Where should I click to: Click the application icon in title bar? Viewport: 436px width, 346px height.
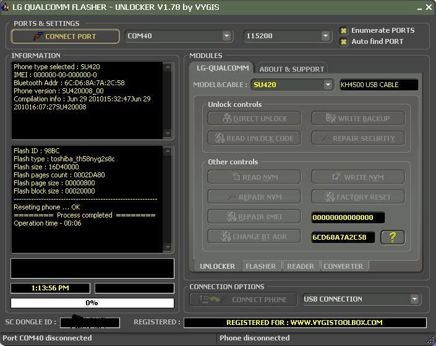click(x=6, y=7)
